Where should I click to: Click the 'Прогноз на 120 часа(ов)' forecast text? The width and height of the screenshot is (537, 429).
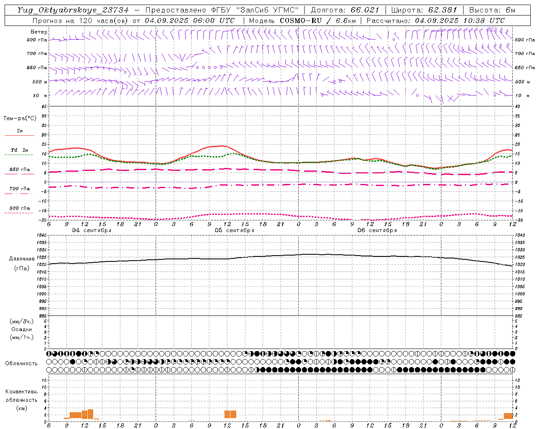(81, 21)
